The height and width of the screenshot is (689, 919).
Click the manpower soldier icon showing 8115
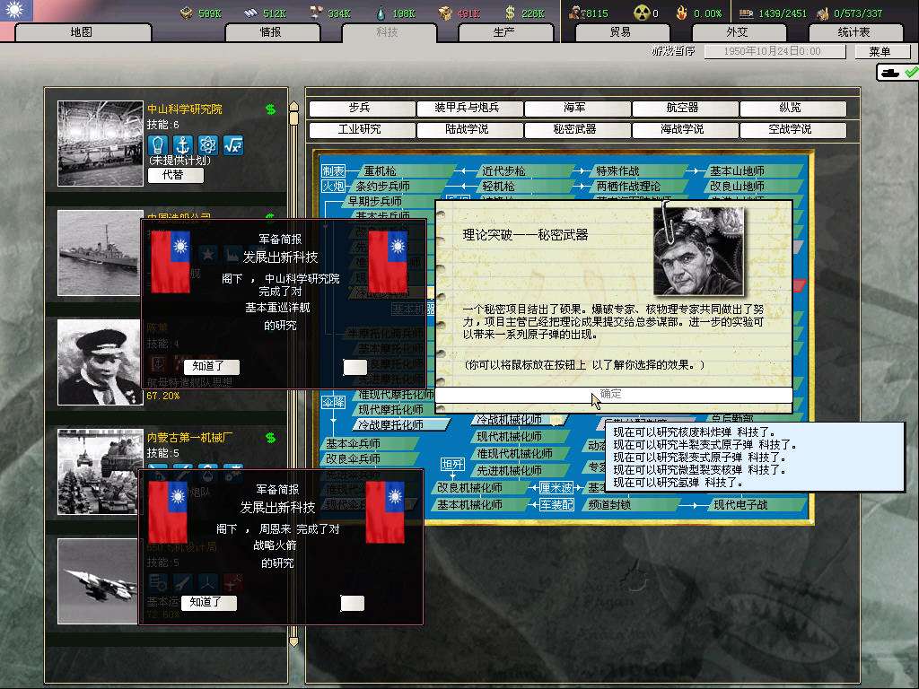(x=577, y=13)
